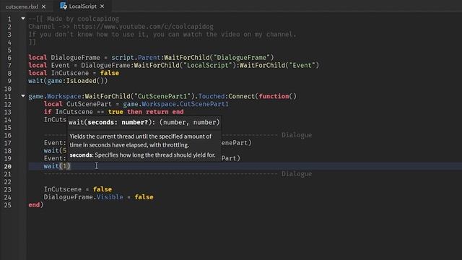Click 'then return end' on line 13

(x=155, y=112)
